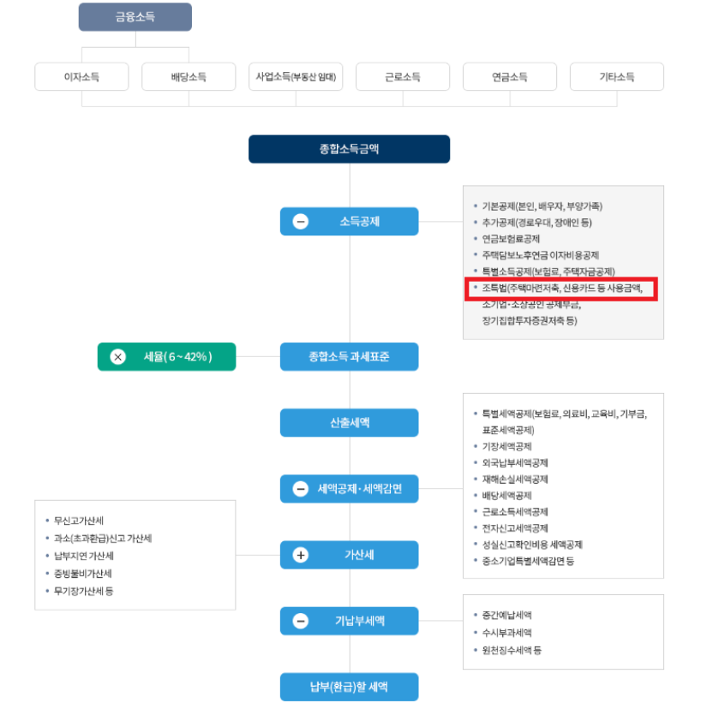The width and height of the screenshot is (713, 703).
Task: Click 성실신고확인비용 세액공제 item
Action: point(532,545)
